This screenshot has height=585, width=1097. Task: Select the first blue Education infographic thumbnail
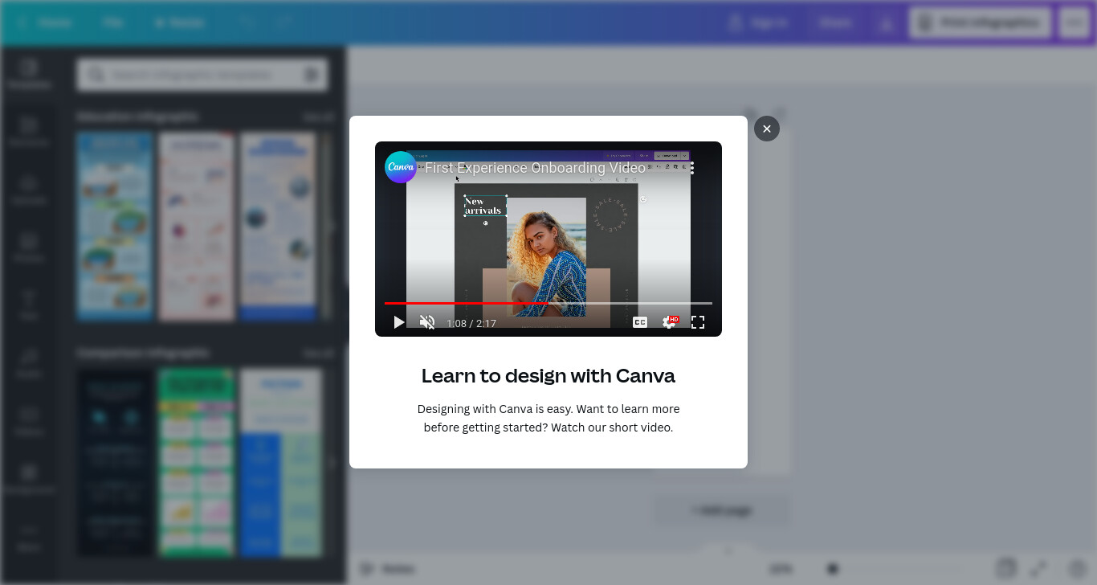[x=115, y=227]
